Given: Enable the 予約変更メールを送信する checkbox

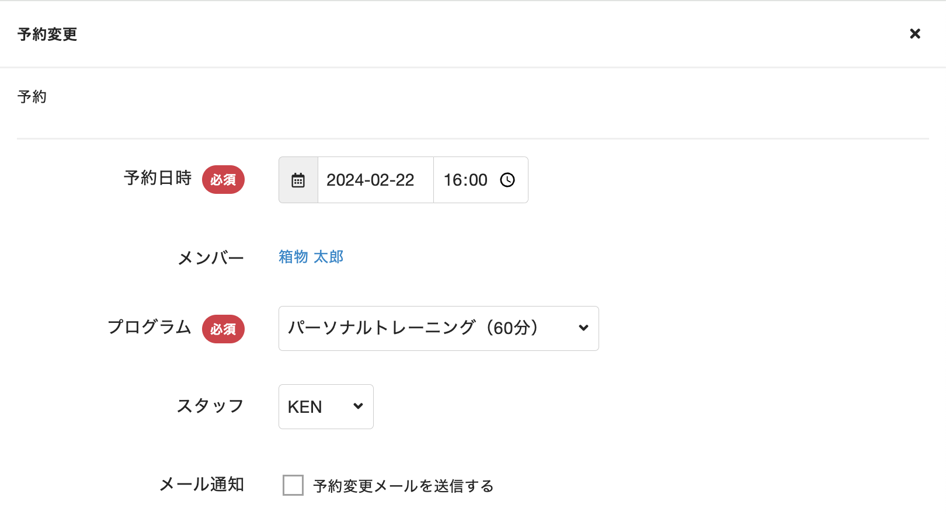Looking at the screenshot, I should (x=293, y=485).
